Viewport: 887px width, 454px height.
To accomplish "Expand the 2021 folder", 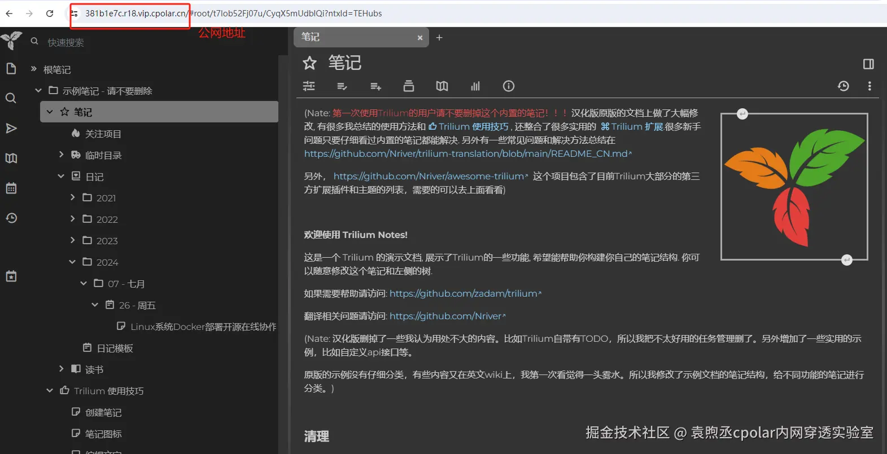I will [x=72, y=197].
